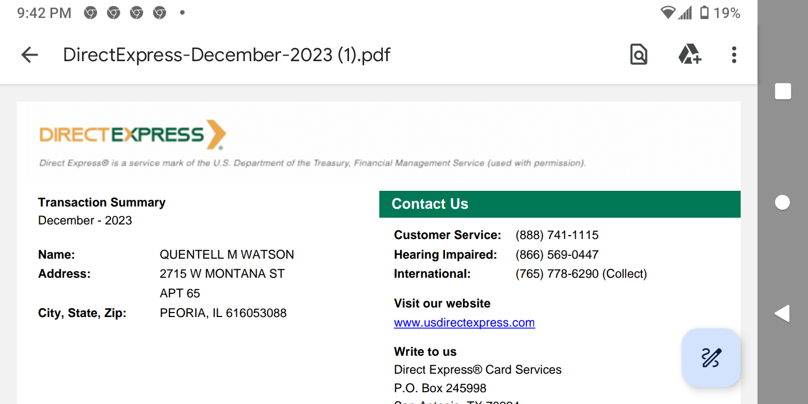Screen dimensions: 808x404
Task: Tap the Hearing Impaired number (866) 569-0447
Action: pos(557,255)
